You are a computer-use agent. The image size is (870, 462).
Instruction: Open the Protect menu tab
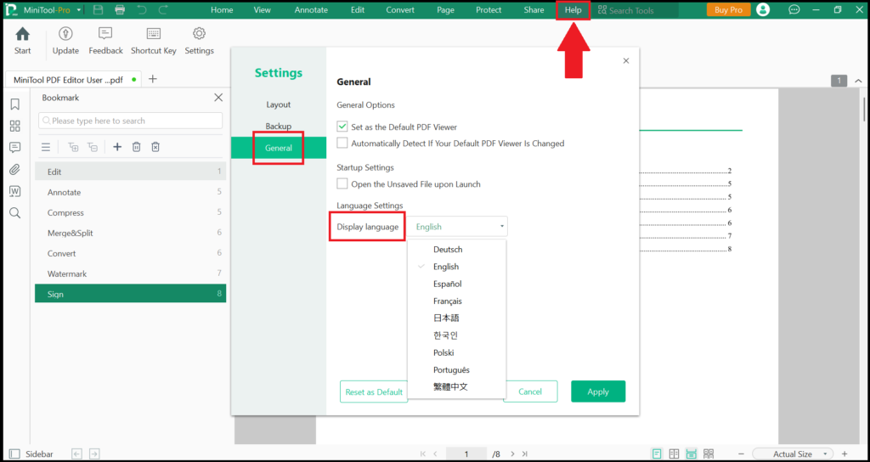[x=489, y=10]
